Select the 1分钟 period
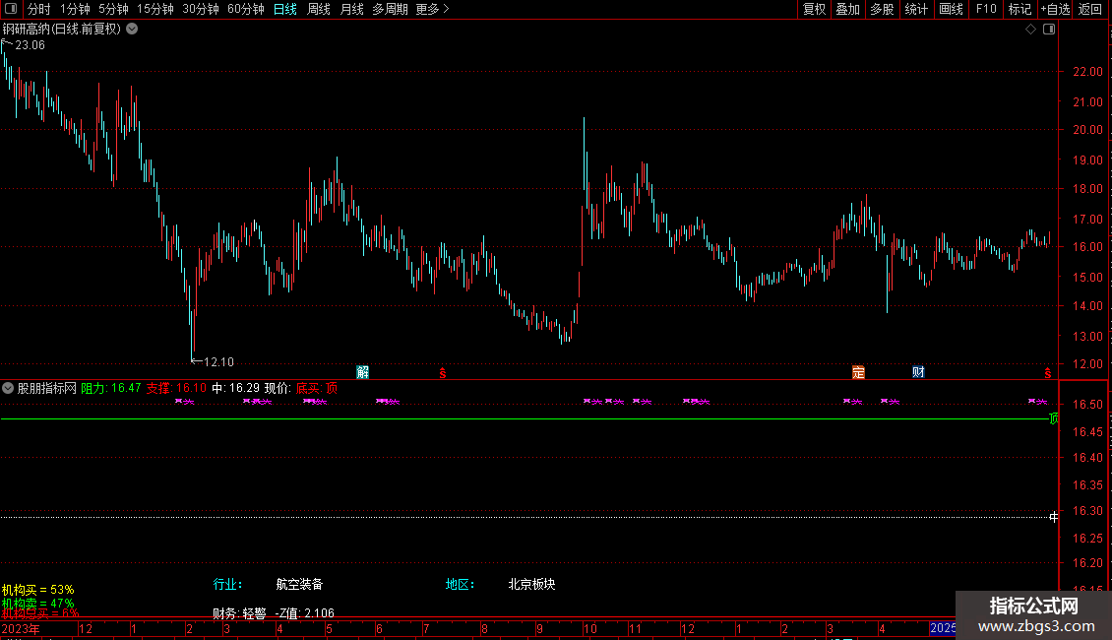The width and height of the screenshot is (1112, 640). tap(75, 9)
